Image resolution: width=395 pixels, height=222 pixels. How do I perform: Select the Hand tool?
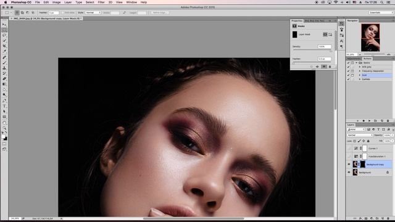coord(4,123)
